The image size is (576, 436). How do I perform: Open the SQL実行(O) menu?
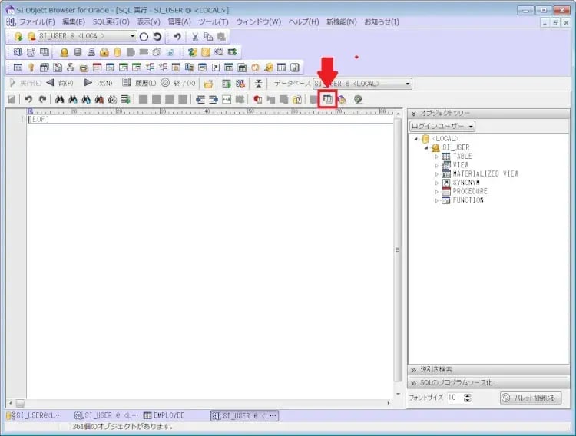pyautogui.click(x=111, y=21)
